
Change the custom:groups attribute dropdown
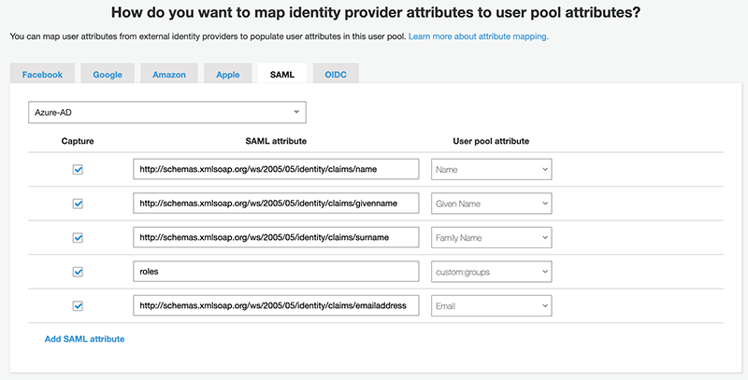[491, 272]
